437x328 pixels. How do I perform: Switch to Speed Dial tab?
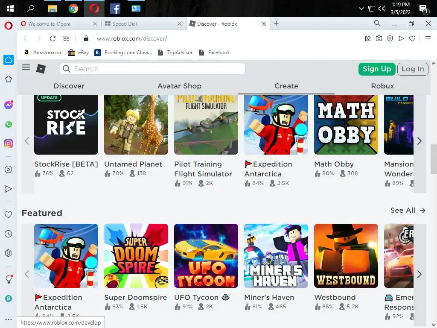143,24
